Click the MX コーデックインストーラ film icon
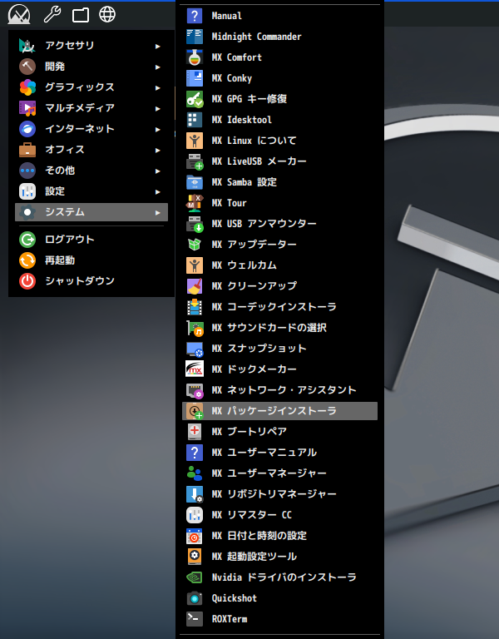 click(195, 307)
